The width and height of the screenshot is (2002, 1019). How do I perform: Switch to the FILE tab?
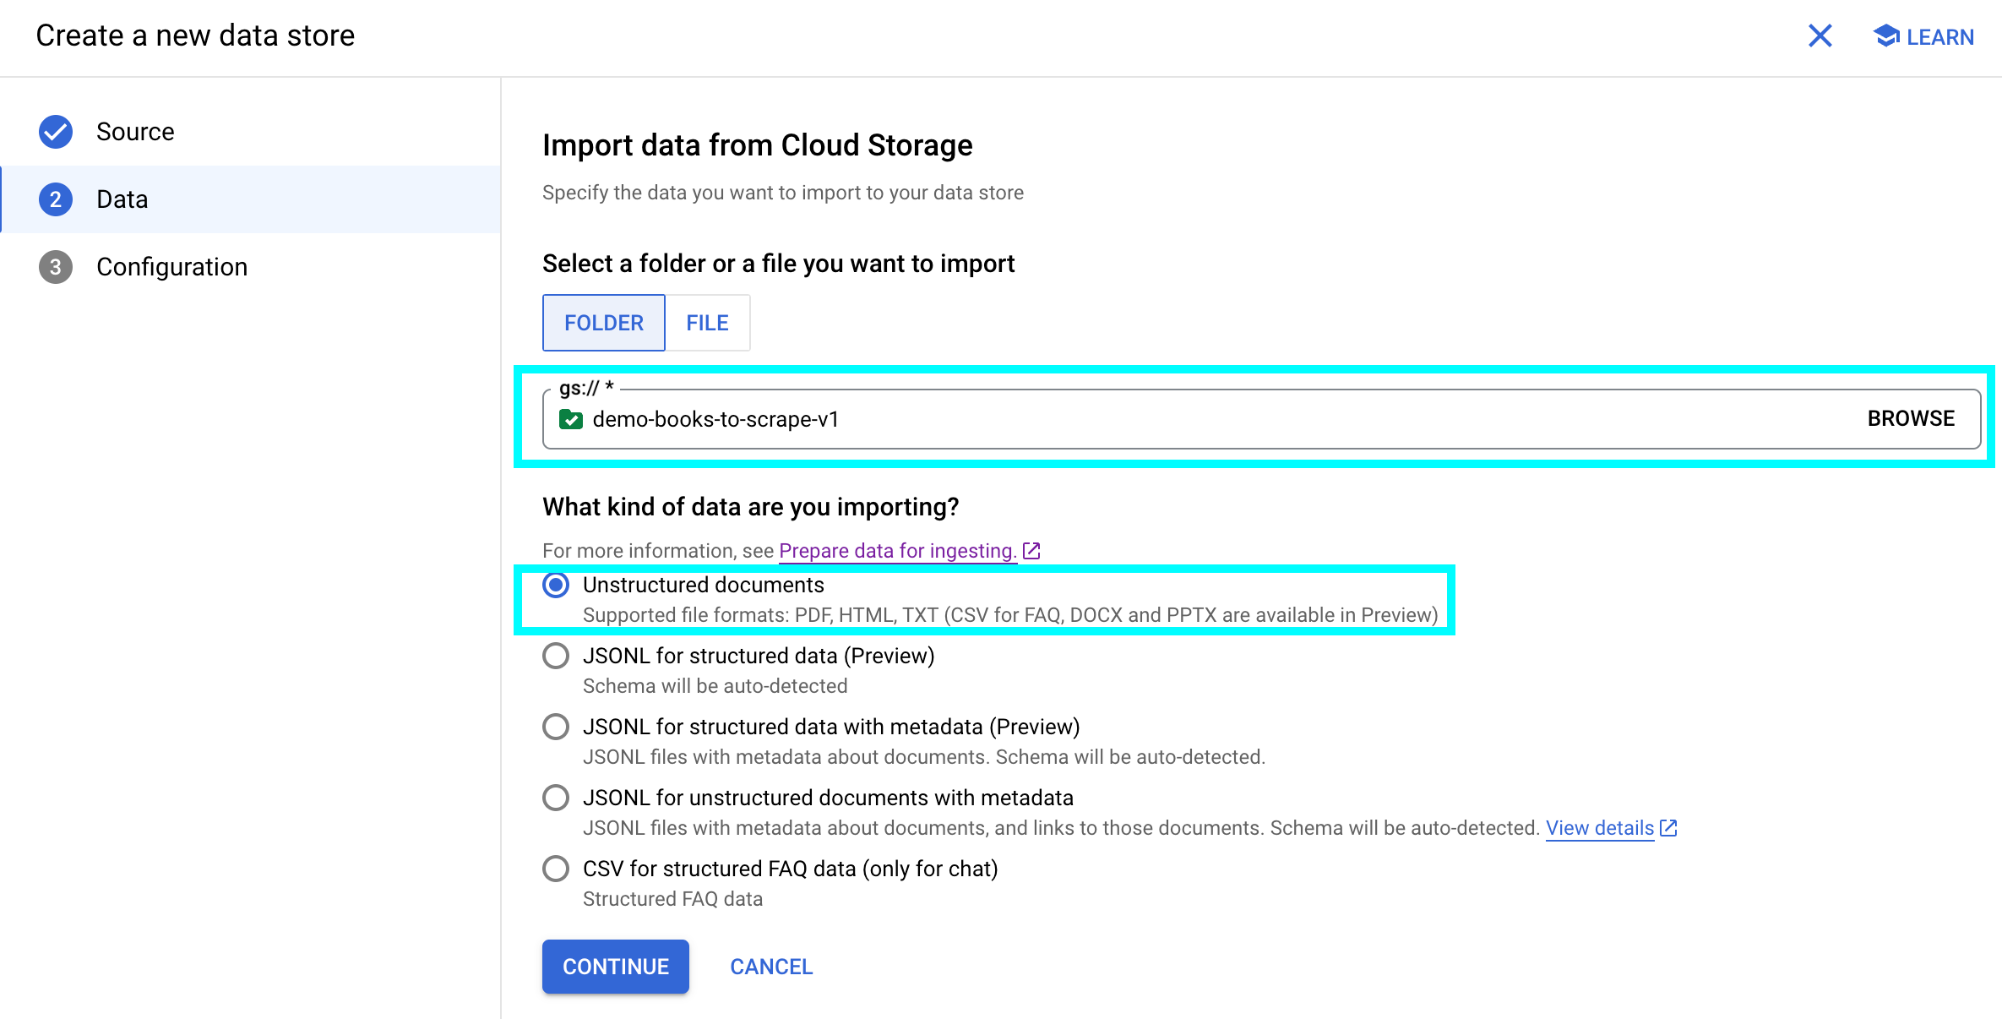707,323
